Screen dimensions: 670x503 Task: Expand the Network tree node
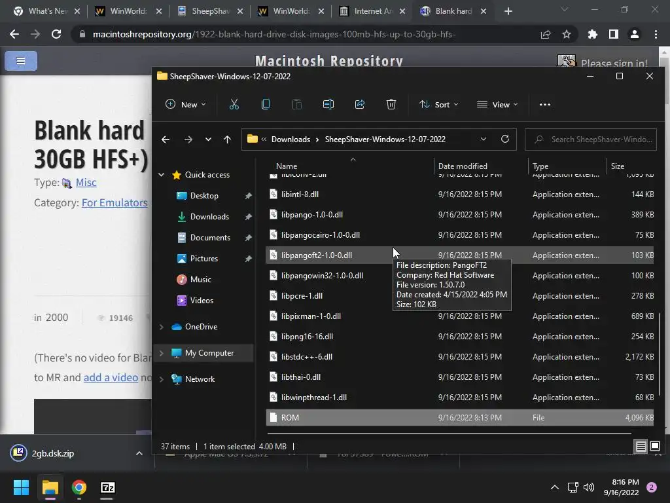pyautogui.click(x=162, y=379)
